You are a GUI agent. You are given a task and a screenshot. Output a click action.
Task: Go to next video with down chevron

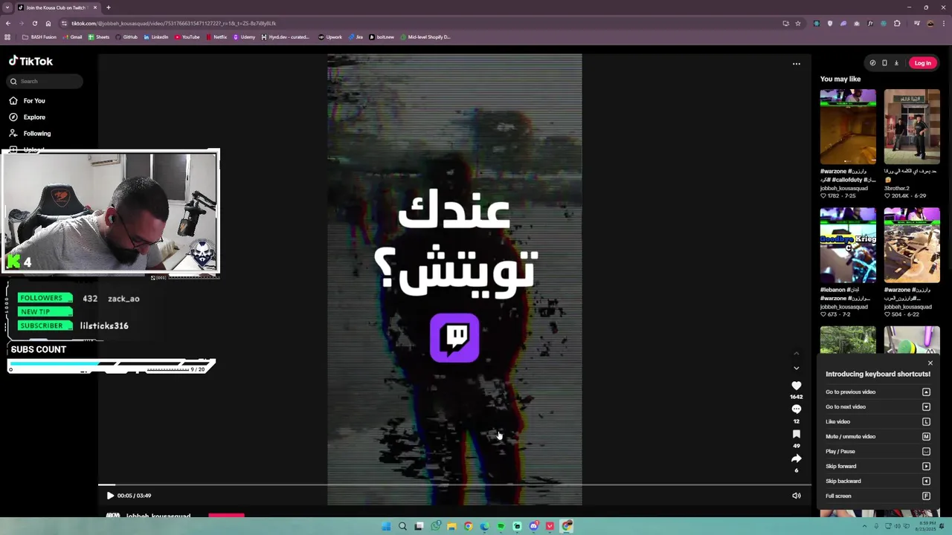[796, 368]
